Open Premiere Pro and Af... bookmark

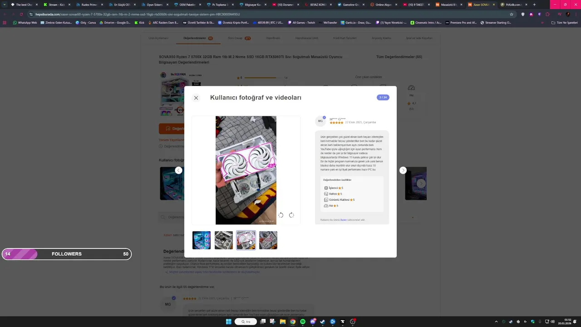tap(461, 22)
